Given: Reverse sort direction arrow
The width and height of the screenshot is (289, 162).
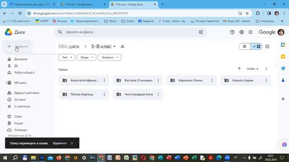Looking at the screenshot, I should coord(239,69).
